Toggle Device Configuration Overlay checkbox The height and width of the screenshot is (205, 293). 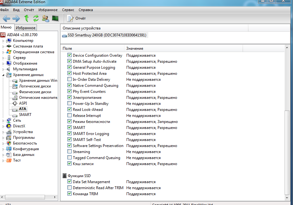click(70, 55)
